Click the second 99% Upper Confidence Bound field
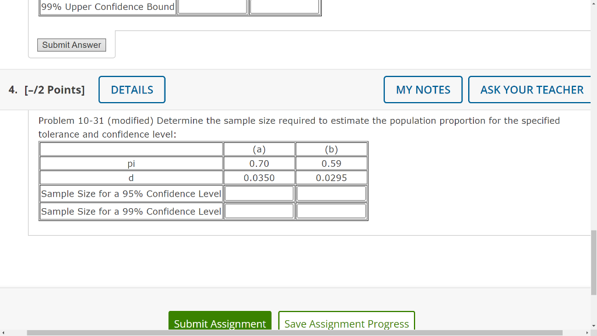This screenshot has height=336, width=597. [x=285, y=6]
